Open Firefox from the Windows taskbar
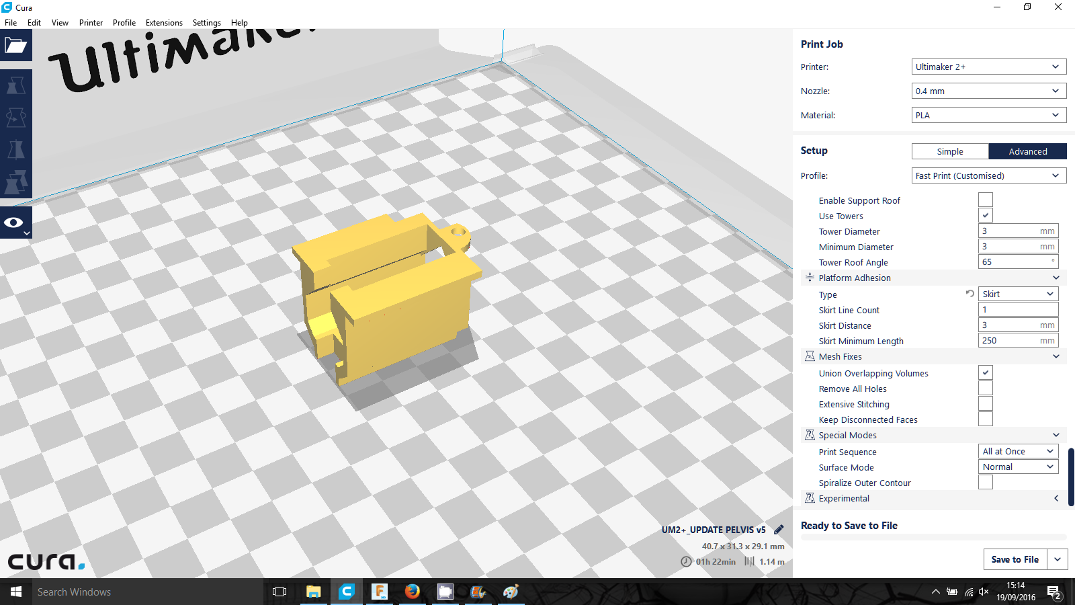This screenshot has width=1075, height=605. click(x=412, y=592)
